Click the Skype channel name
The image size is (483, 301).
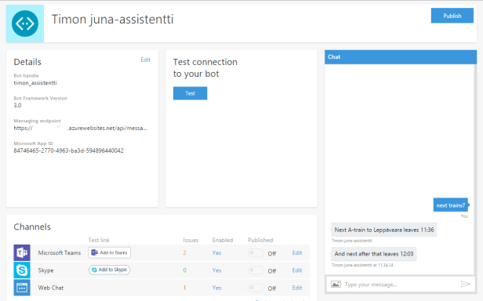[x=46, y=270]
